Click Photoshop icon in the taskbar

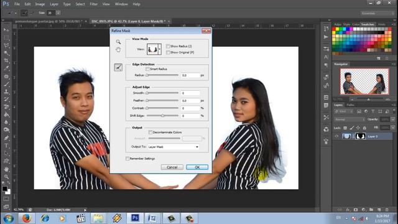point(135,218)
